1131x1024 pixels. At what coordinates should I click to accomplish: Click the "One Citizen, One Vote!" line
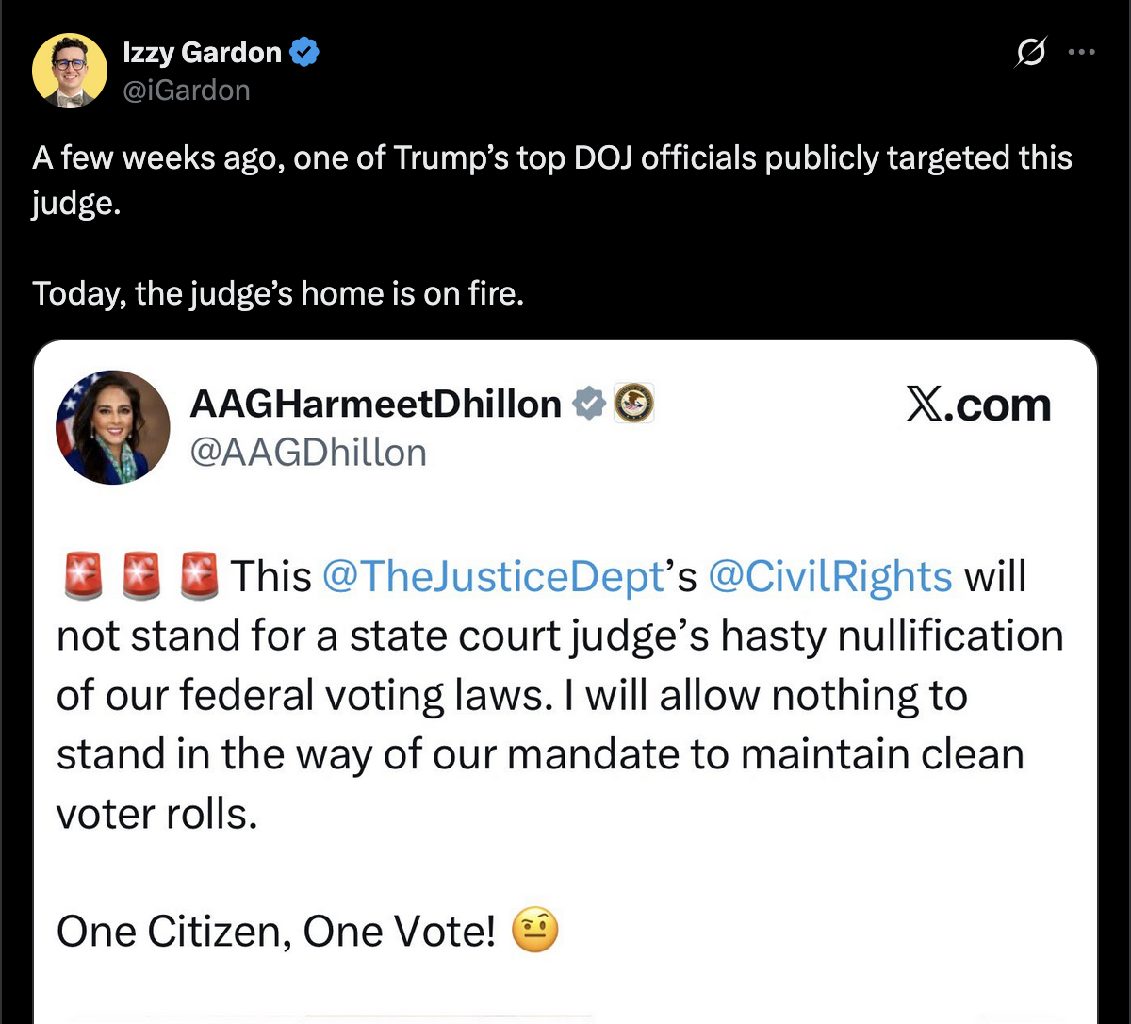275,933
